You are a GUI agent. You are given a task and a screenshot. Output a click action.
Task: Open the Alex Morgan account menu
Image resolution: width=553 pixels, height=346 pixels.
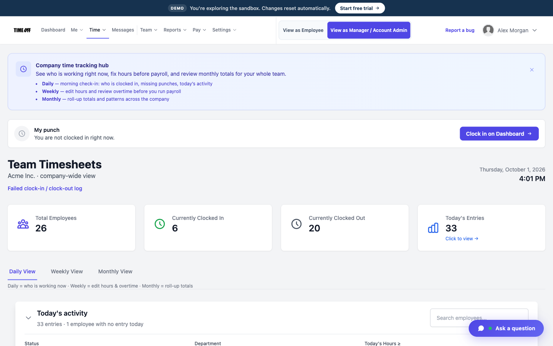click(x=510, y=30)
